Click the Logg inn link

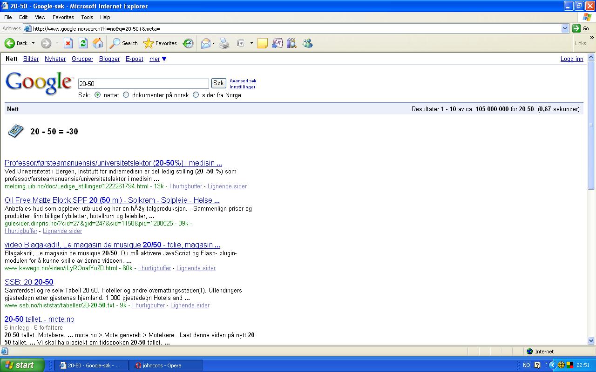(x=572, y=59)
